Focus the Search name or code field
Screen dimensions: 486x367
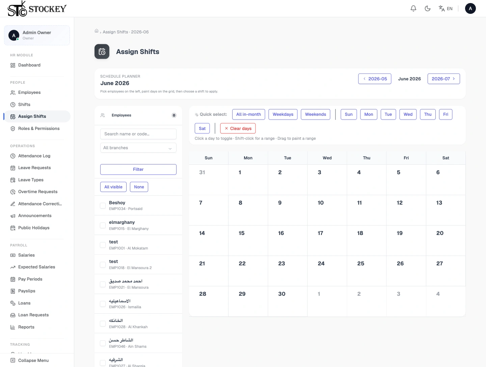[138, 134]
